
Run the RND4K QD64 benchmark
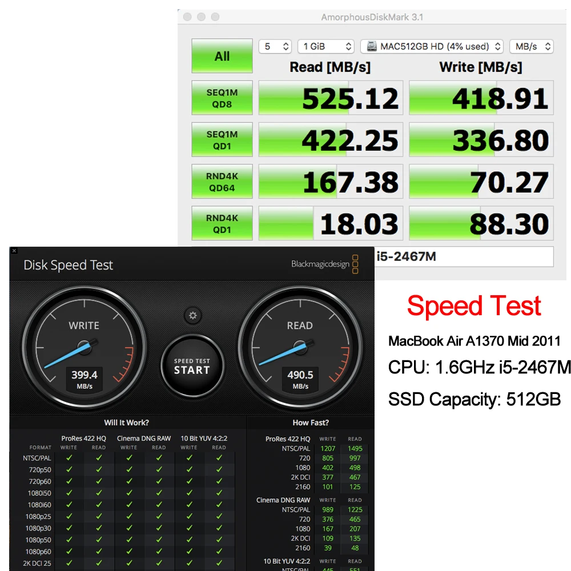[x=222, y=182]
